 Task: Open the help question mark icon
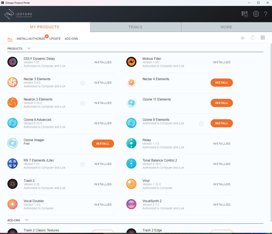coord(265,14)
